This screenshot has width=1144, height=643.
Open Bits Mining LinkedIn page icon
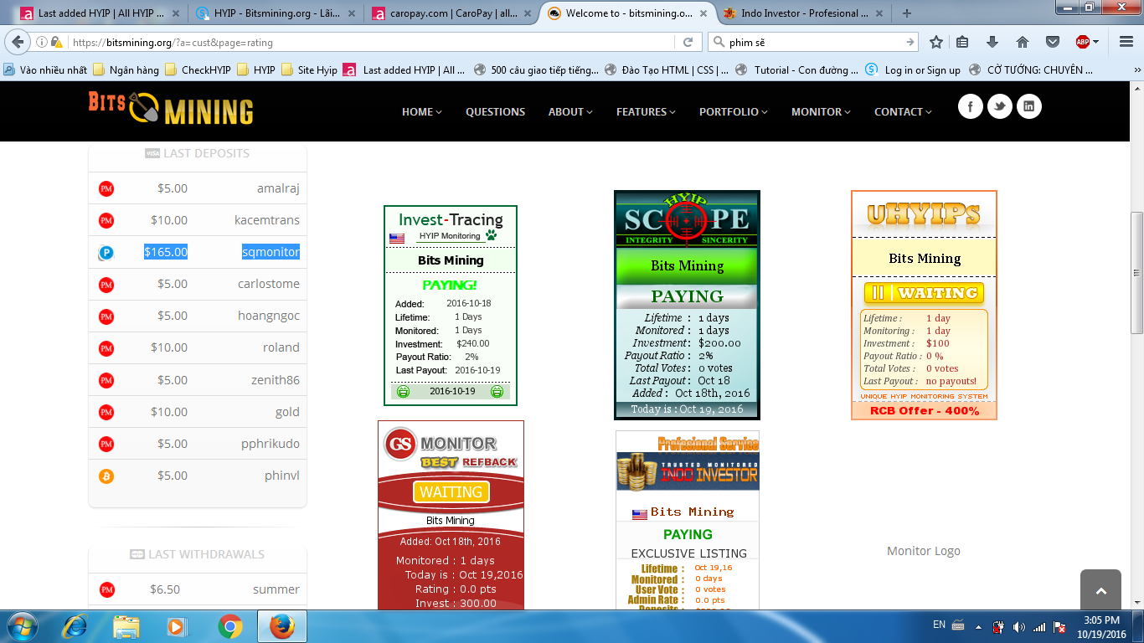(1029, 106)
